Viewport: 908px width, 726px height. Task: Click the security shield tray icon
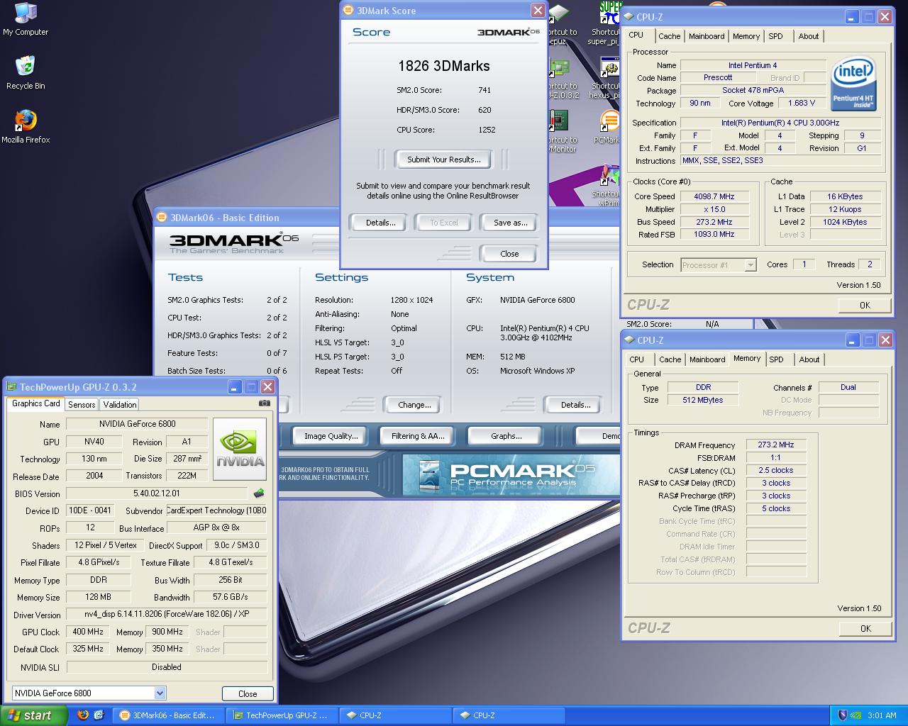(843, 715)
